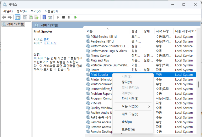Click gear icon of Print Spooler row
The width and height of the screenshot is (202, 137).
88,75
